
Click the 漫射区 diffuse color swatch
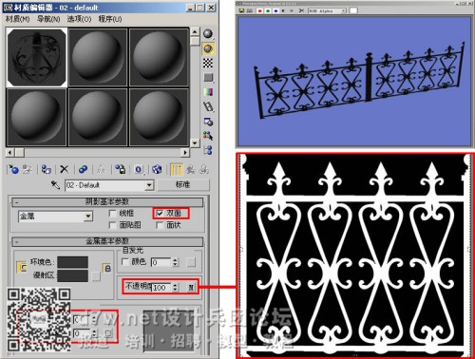click(73, 275)
